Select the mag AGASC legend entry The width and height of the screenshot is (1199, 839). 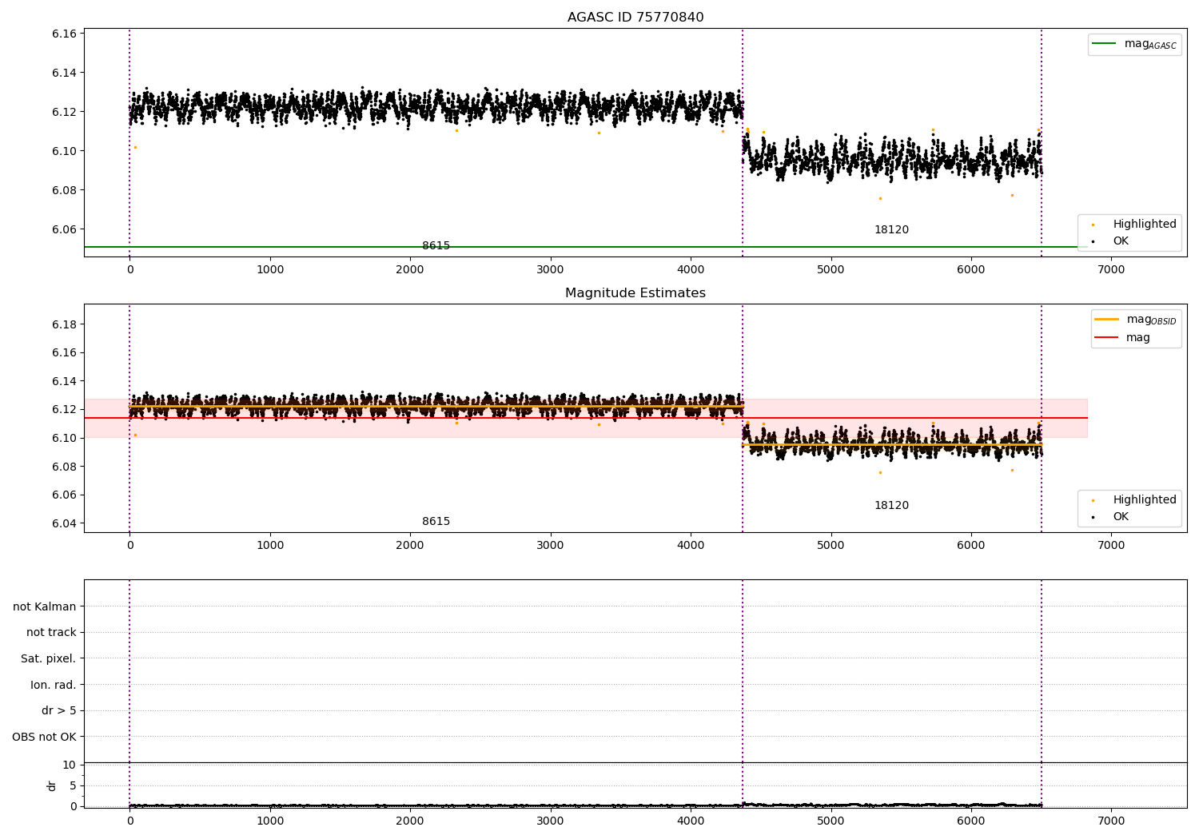pyautogui.click(x=1134, y=45)
